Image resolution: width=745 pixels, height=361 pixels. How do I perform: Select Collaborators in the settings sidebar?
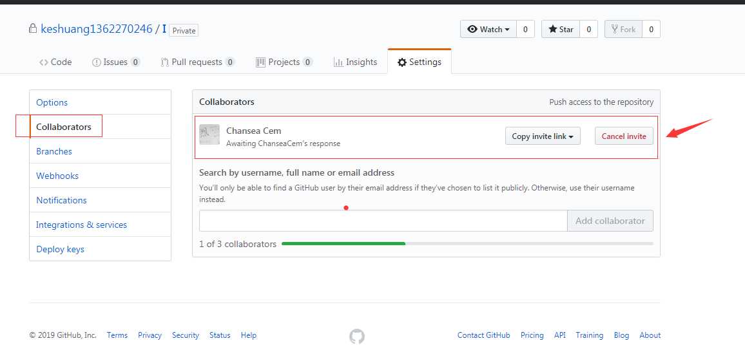[x=101, y=127]
